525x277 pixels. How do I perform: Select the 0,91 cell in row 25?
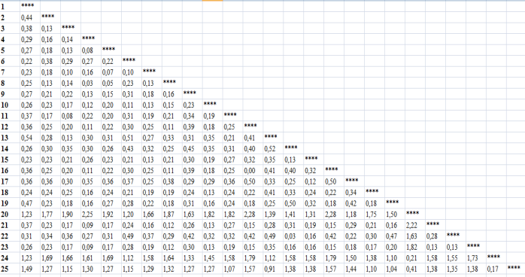coord(273,269)
